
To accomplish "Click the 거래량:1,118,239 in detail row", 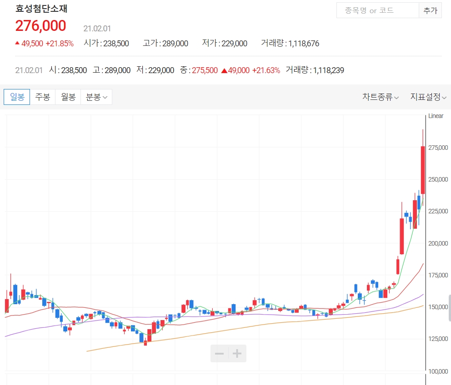I will point(315,70).
